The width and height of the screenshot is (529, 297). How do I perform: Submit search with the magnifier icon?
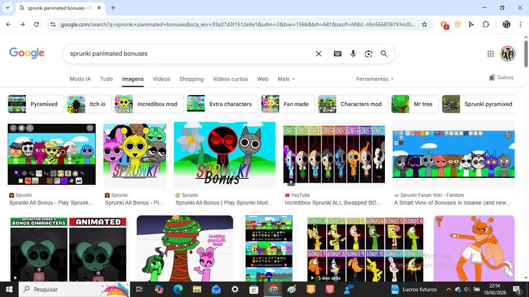pyautogui.click(x=384, y=53)
